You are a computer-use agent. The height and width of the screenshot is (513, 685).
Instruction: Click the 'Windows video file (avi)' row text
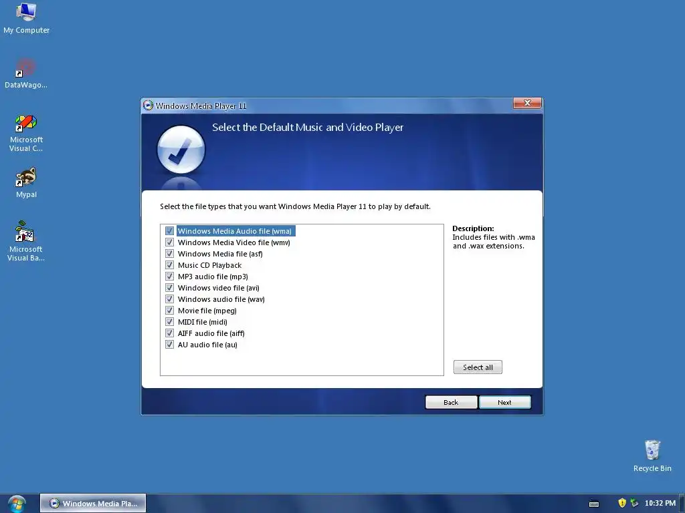219,288
